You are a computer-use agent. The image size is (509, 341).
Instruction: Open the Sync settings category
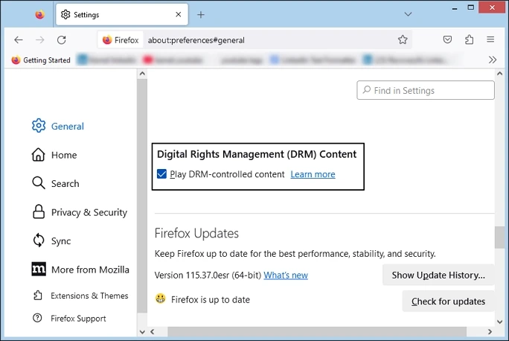pos(51,240)
